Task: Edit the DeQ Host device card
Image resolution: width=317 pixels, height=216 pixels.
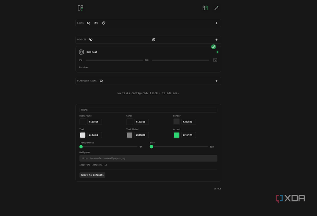Action: 214,47
